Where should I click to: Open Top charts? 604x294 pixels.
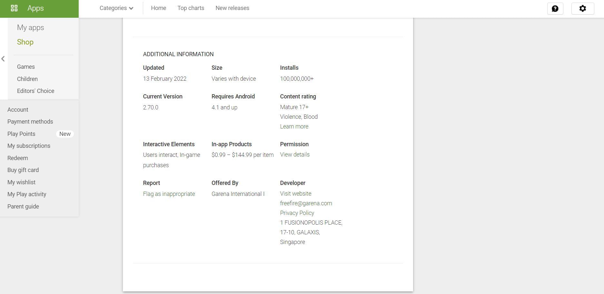(191, 8)
